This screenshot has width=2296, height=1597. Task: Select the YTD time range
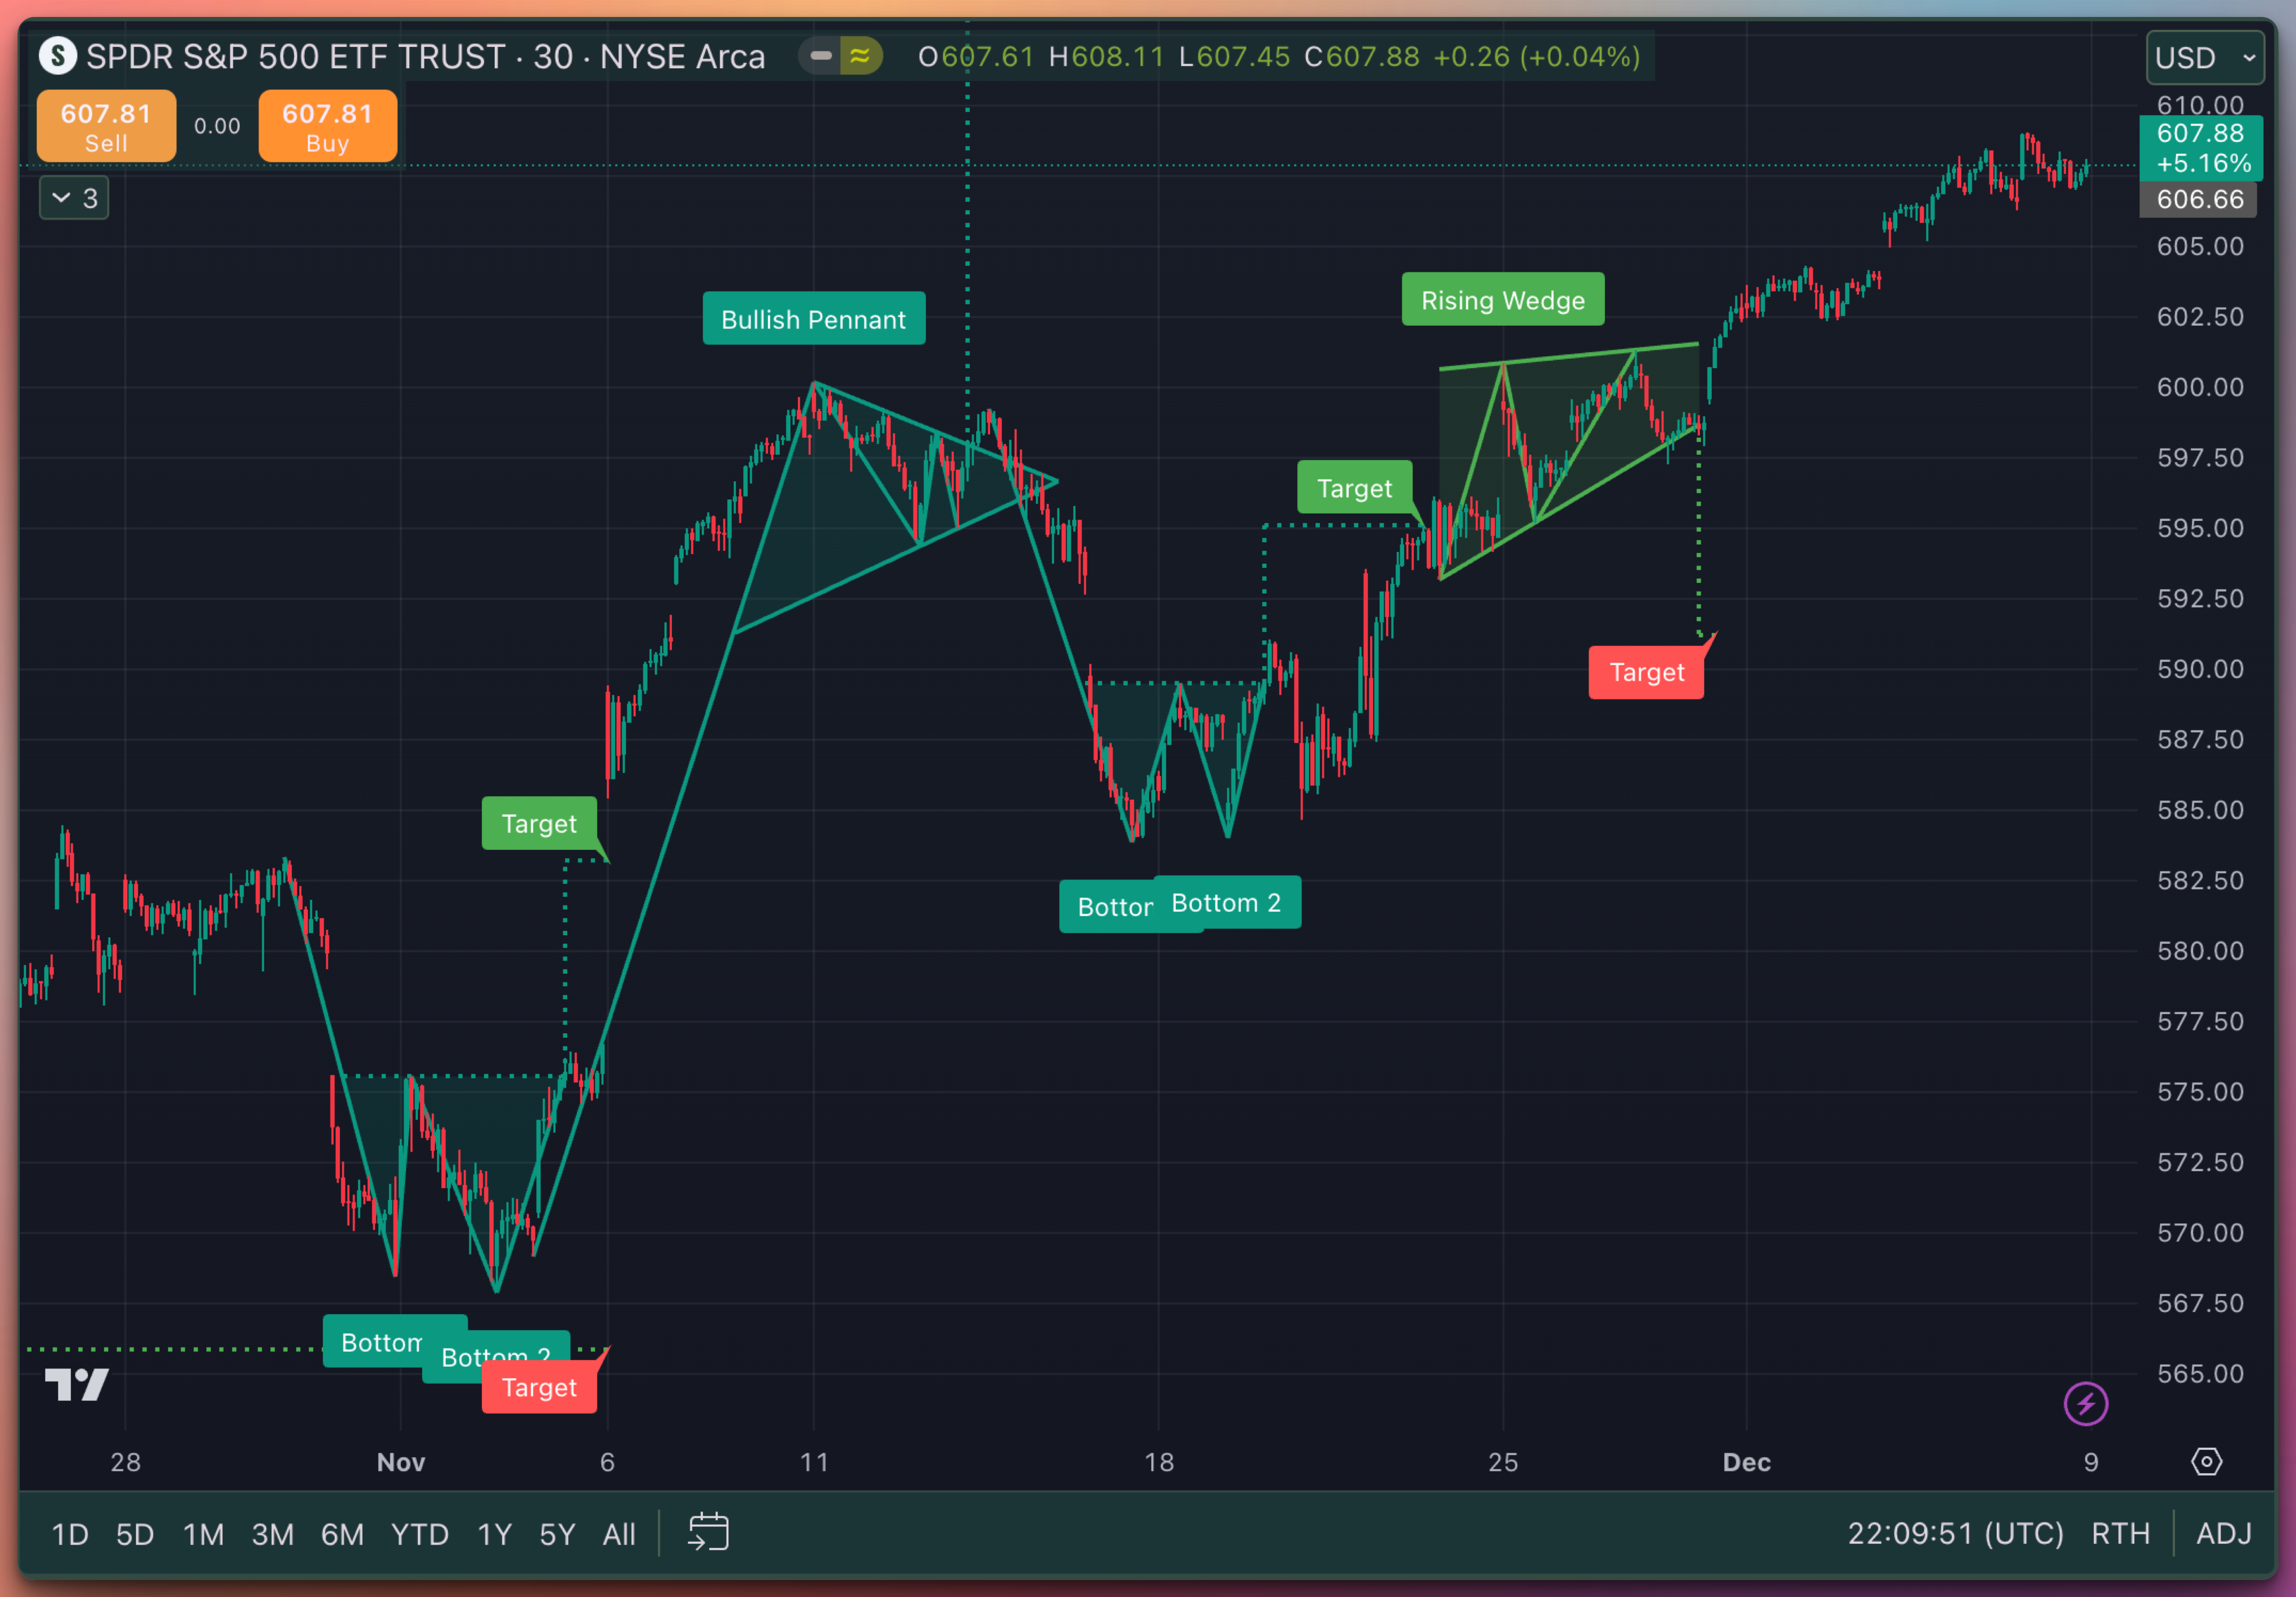[x=419, y=1534]
